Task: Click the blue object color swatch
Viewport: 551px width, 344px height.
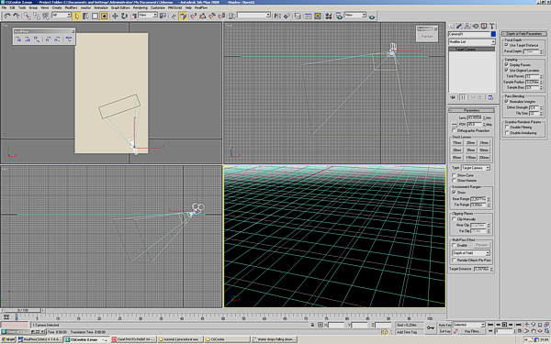Action: click(493, 34)
